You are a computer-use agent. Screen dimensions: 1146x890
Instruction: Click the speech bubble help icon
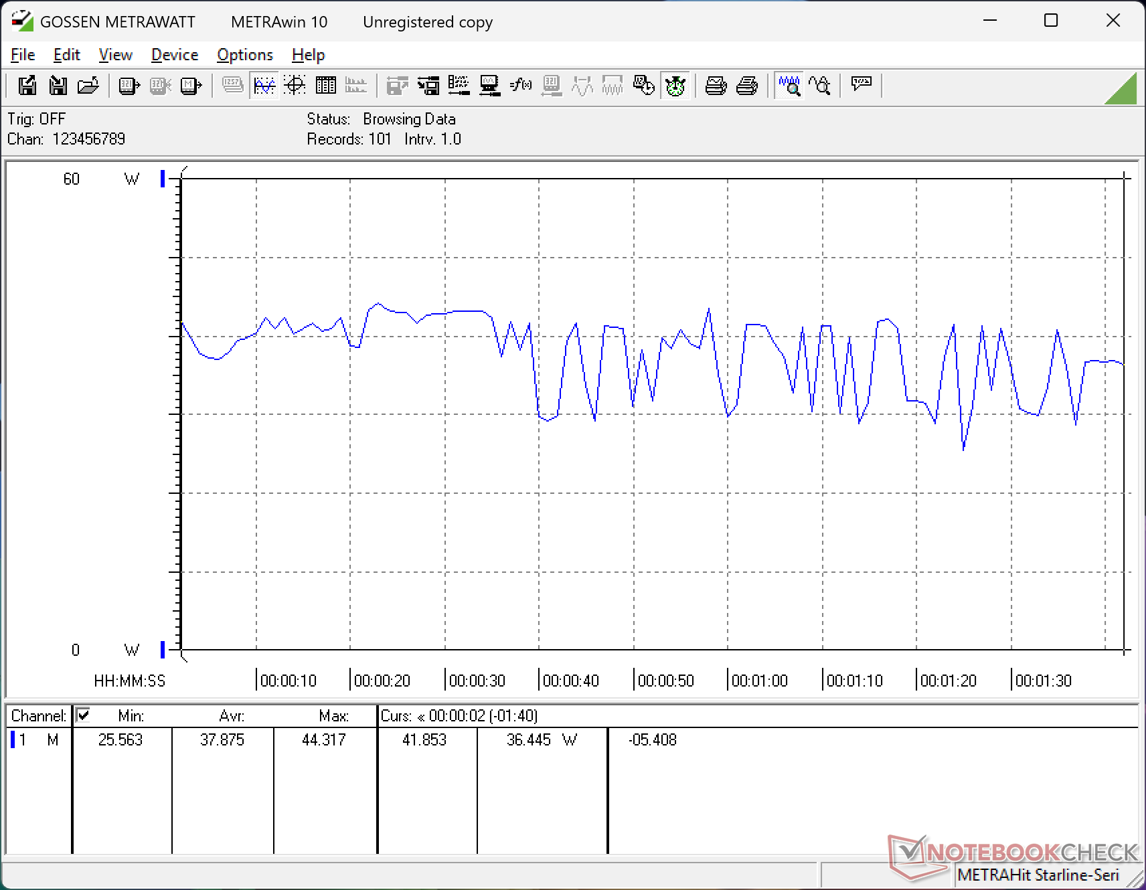click(x=861, y=84)
